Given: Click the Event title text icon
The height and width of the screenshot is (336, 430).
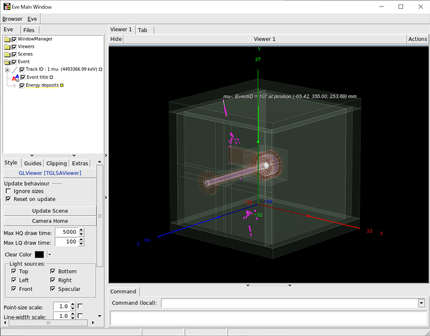Looking at the screenshot, I should coord(15,78).
